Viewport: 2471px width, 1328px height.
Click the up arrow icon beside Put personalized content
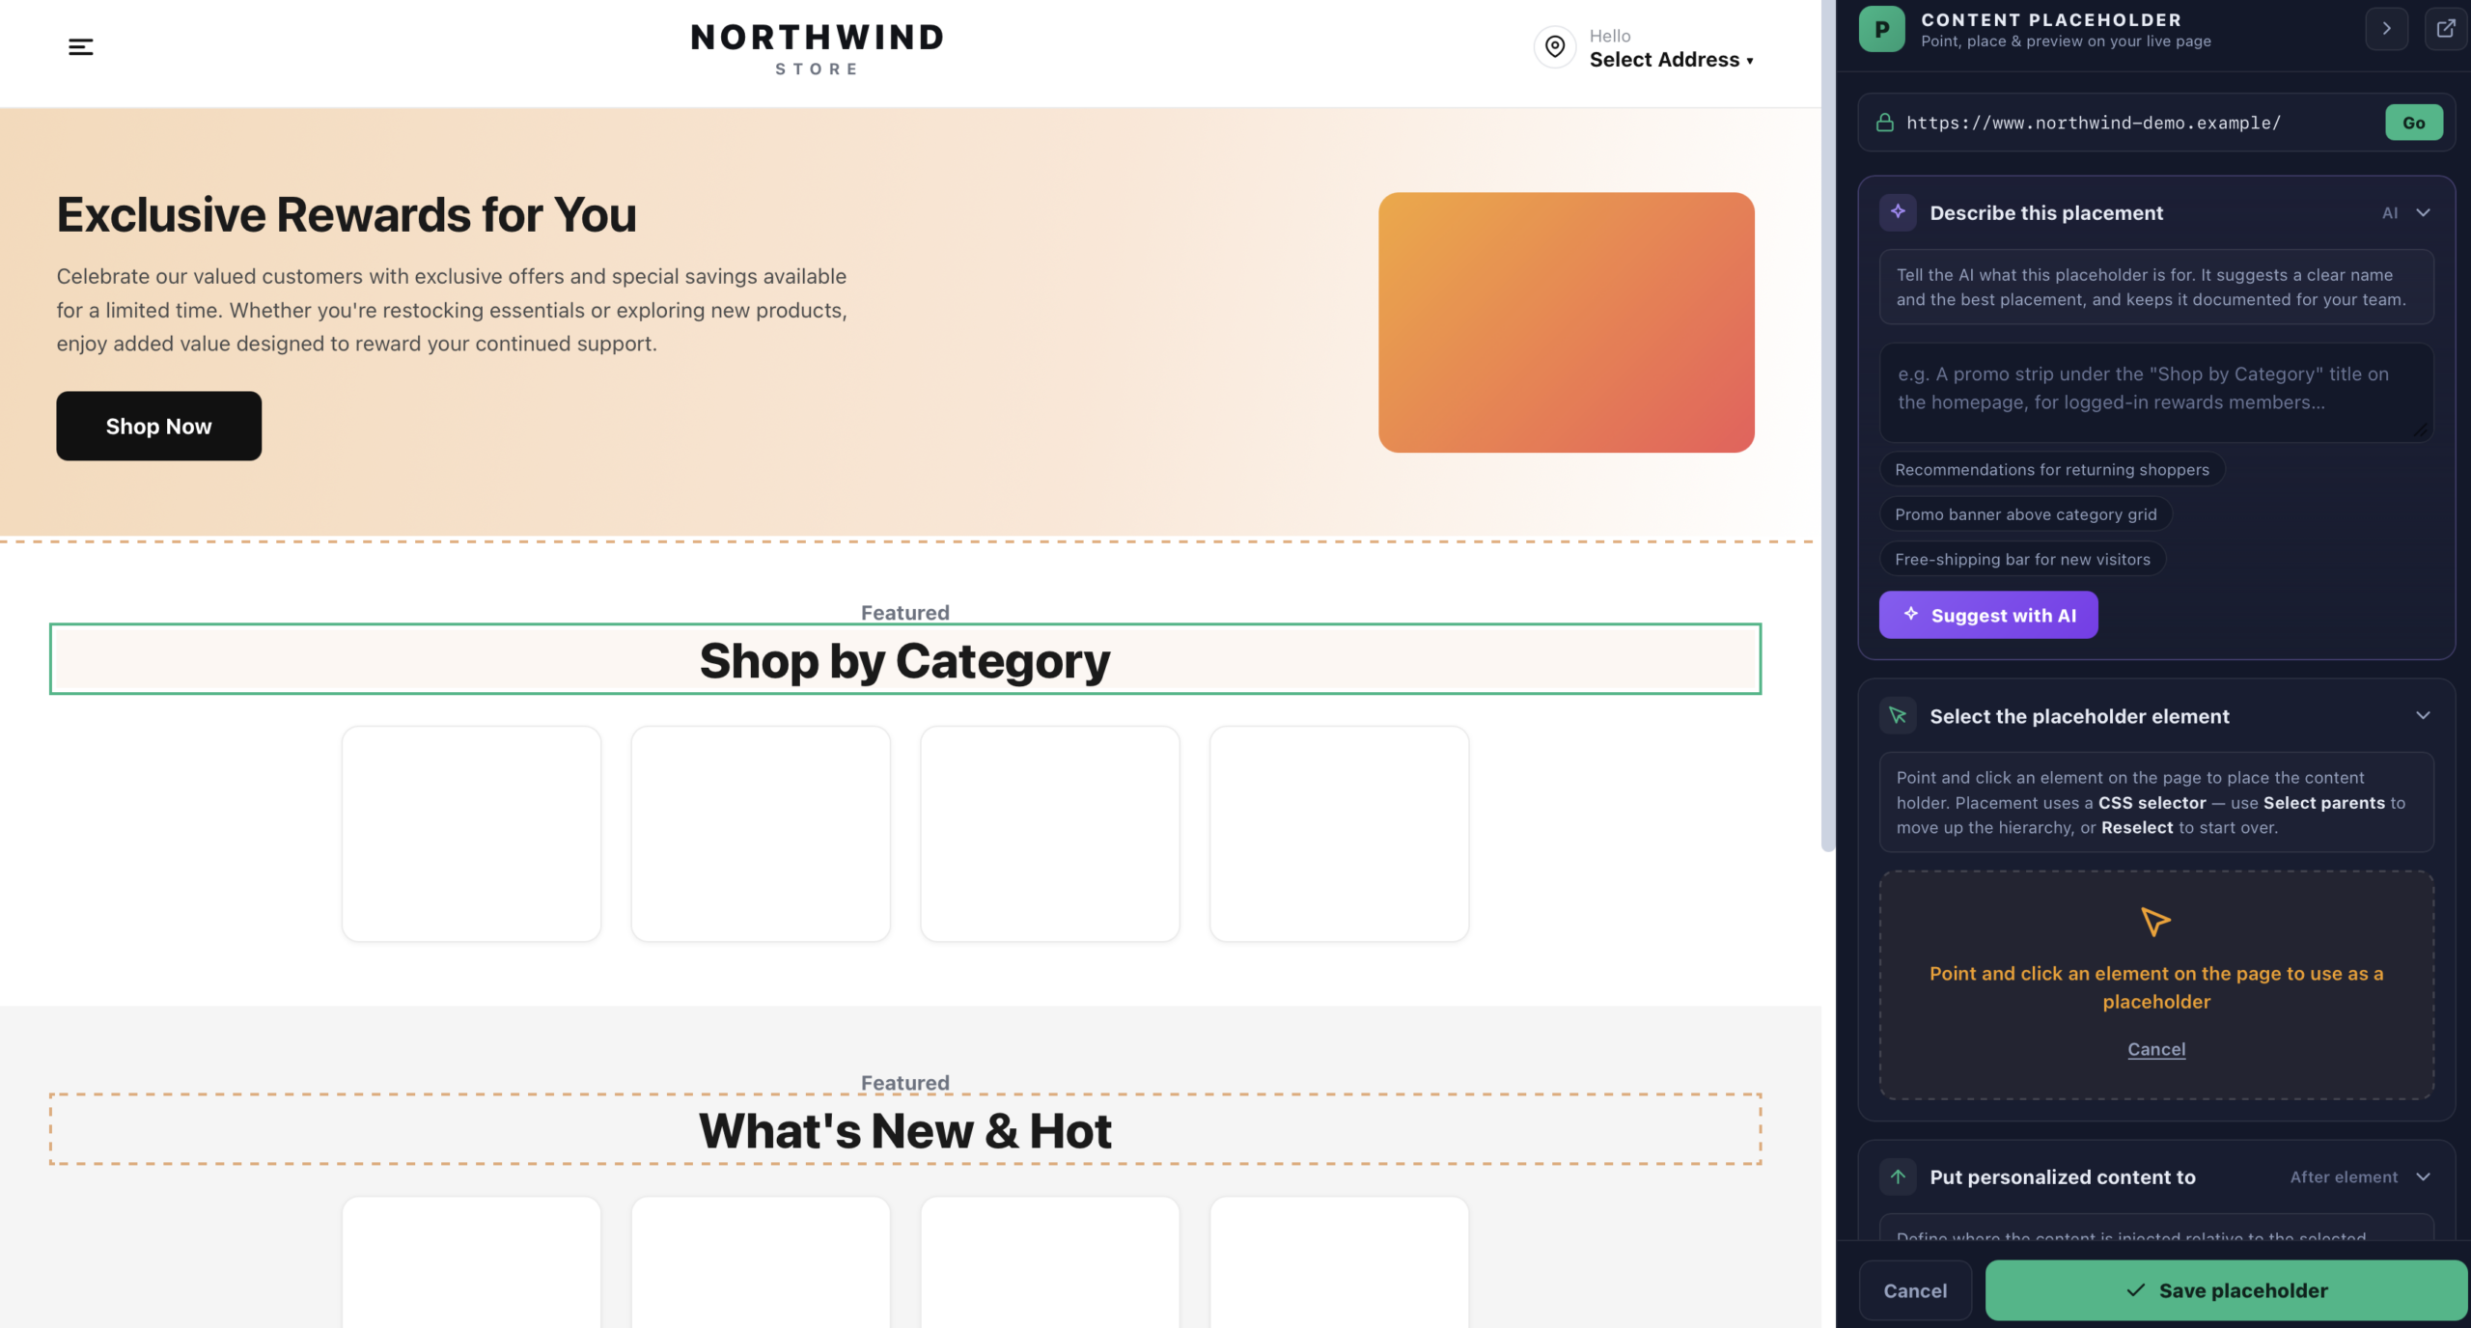click(1898, 1176)
